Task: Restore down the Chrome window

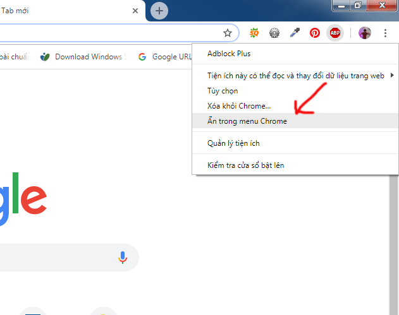Action: click(x=358, y=5)
